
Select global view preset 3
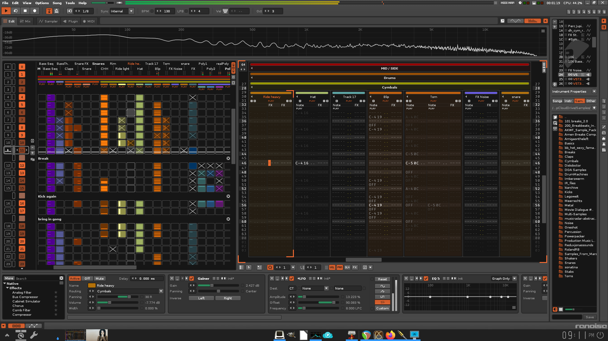pyautogui.click(x=579, y=12)
